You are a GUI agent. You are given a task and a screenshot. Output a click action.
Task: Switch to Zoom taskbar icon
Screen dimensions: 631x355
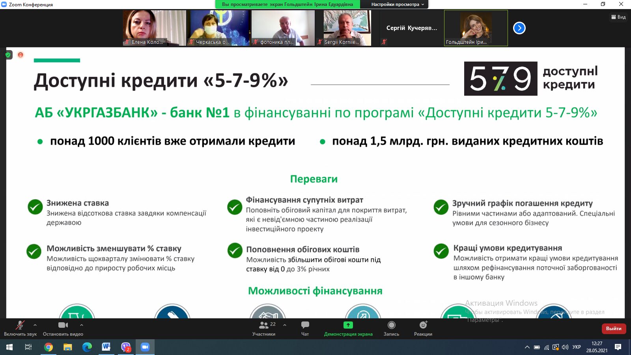pyautogui.click(x=145, y=347)
